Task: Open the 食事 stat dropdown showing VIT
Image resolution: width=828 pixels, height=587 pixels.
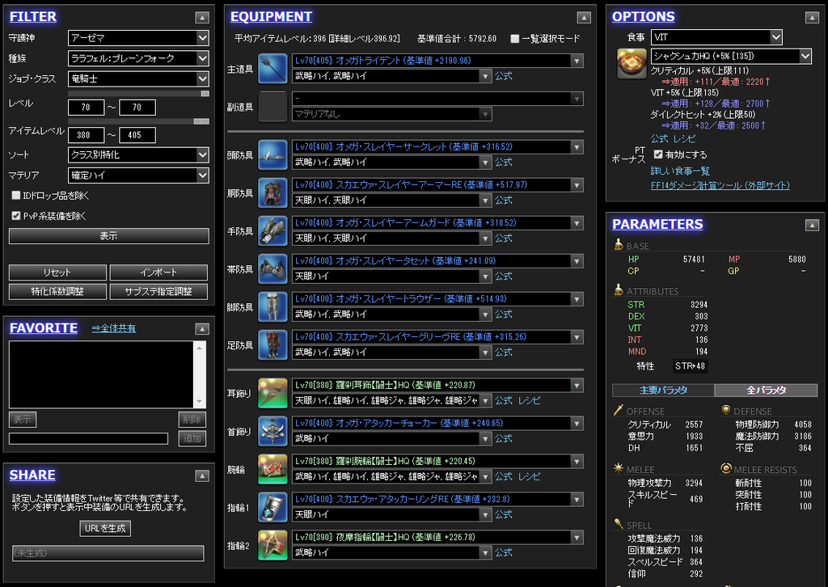Action: click(x=716, y=37)
